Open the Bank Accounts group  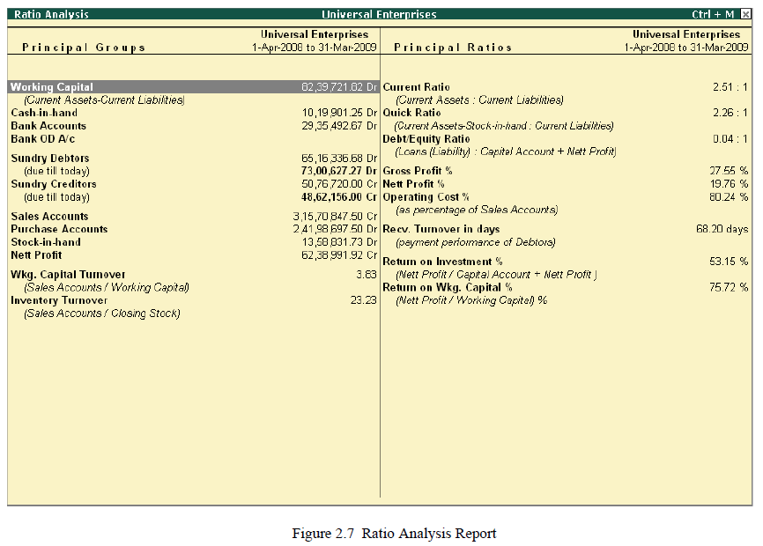[x=48, y=126]
